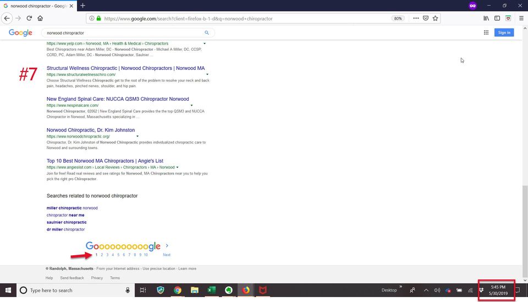Open a new browser tab
Viewport: 528px width, 302px height.
point(82,6)
